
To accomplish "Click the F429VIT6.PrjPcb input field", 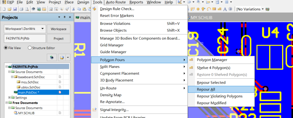I will coord(25,39).
